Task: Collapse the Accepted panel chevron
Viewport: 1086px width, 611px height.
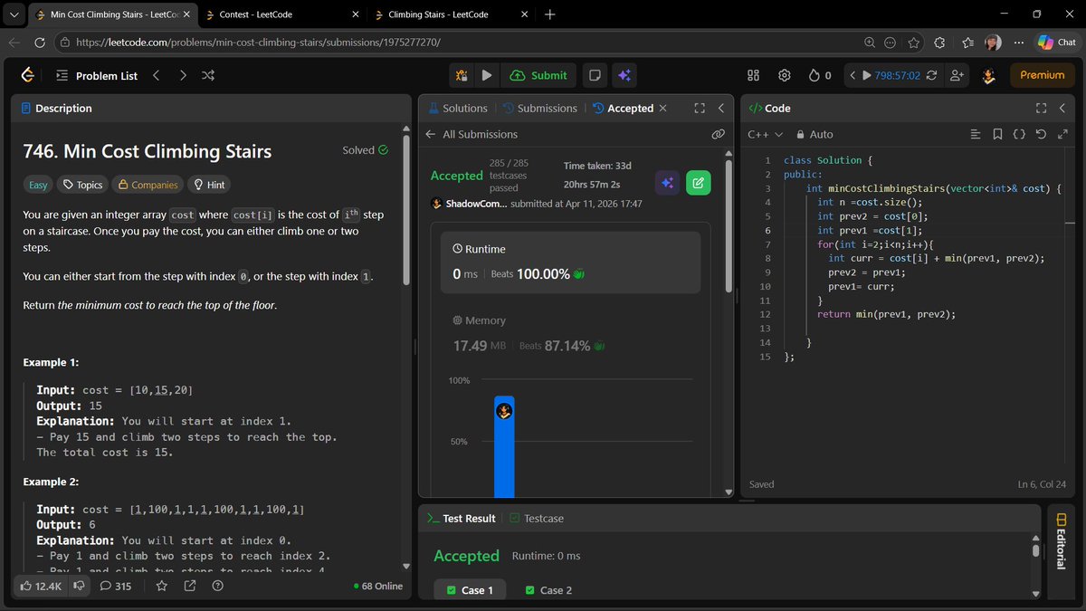Action: point(721,108)
